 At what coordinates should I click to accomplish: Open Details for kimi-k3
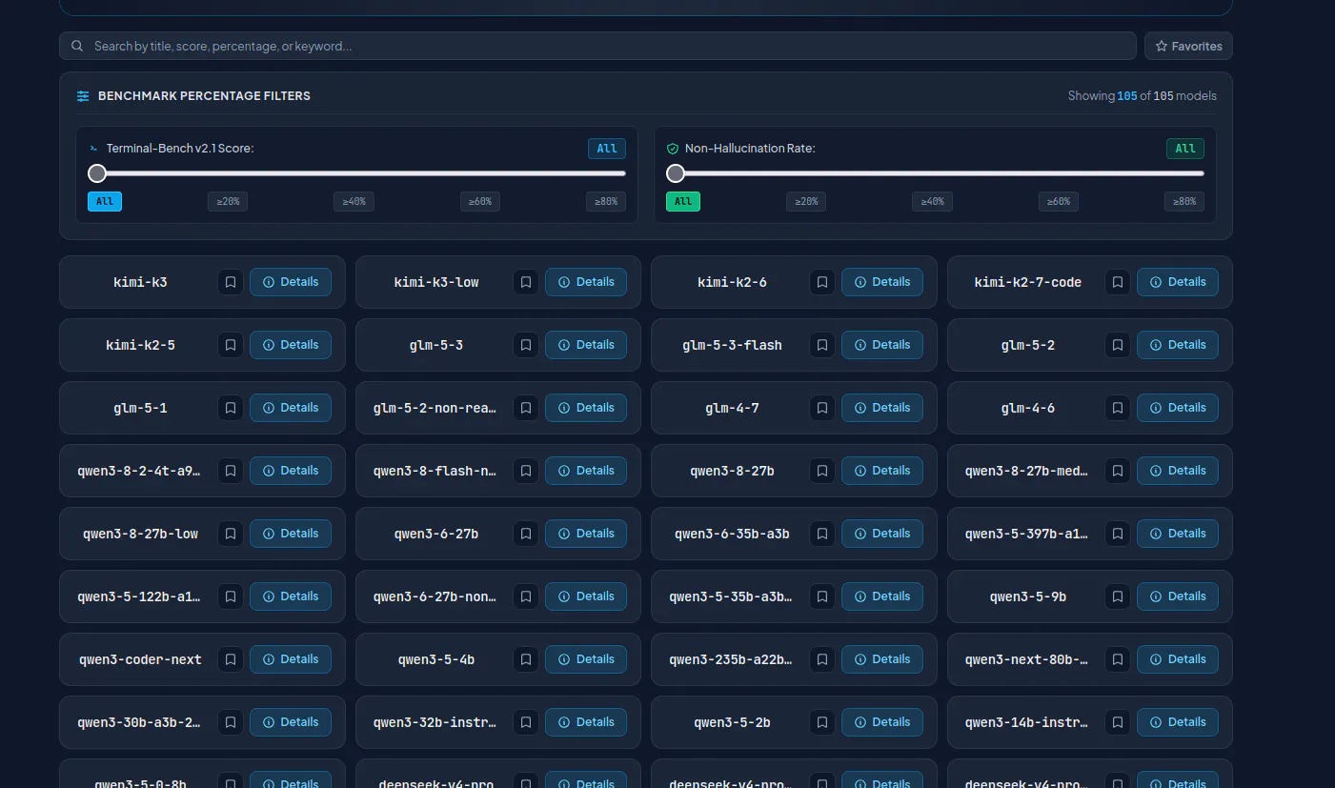(291, 282)
